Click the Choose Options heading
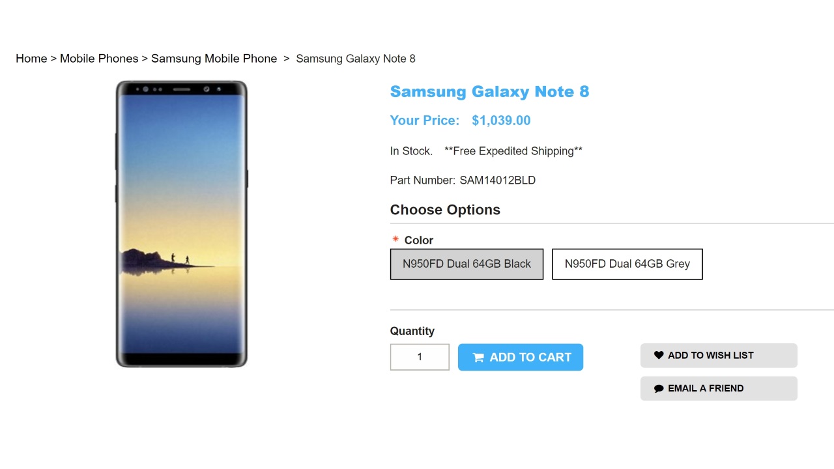This screenshot has width=834, height=469. click(445, 210)
